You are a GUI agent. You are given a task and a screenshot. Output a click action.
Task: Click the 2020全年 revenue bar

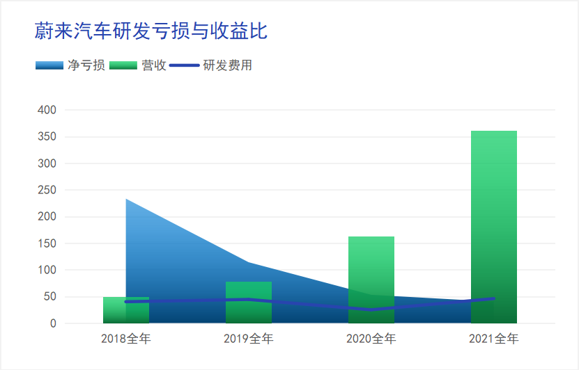pyautogui.click(x=371, y=280)
